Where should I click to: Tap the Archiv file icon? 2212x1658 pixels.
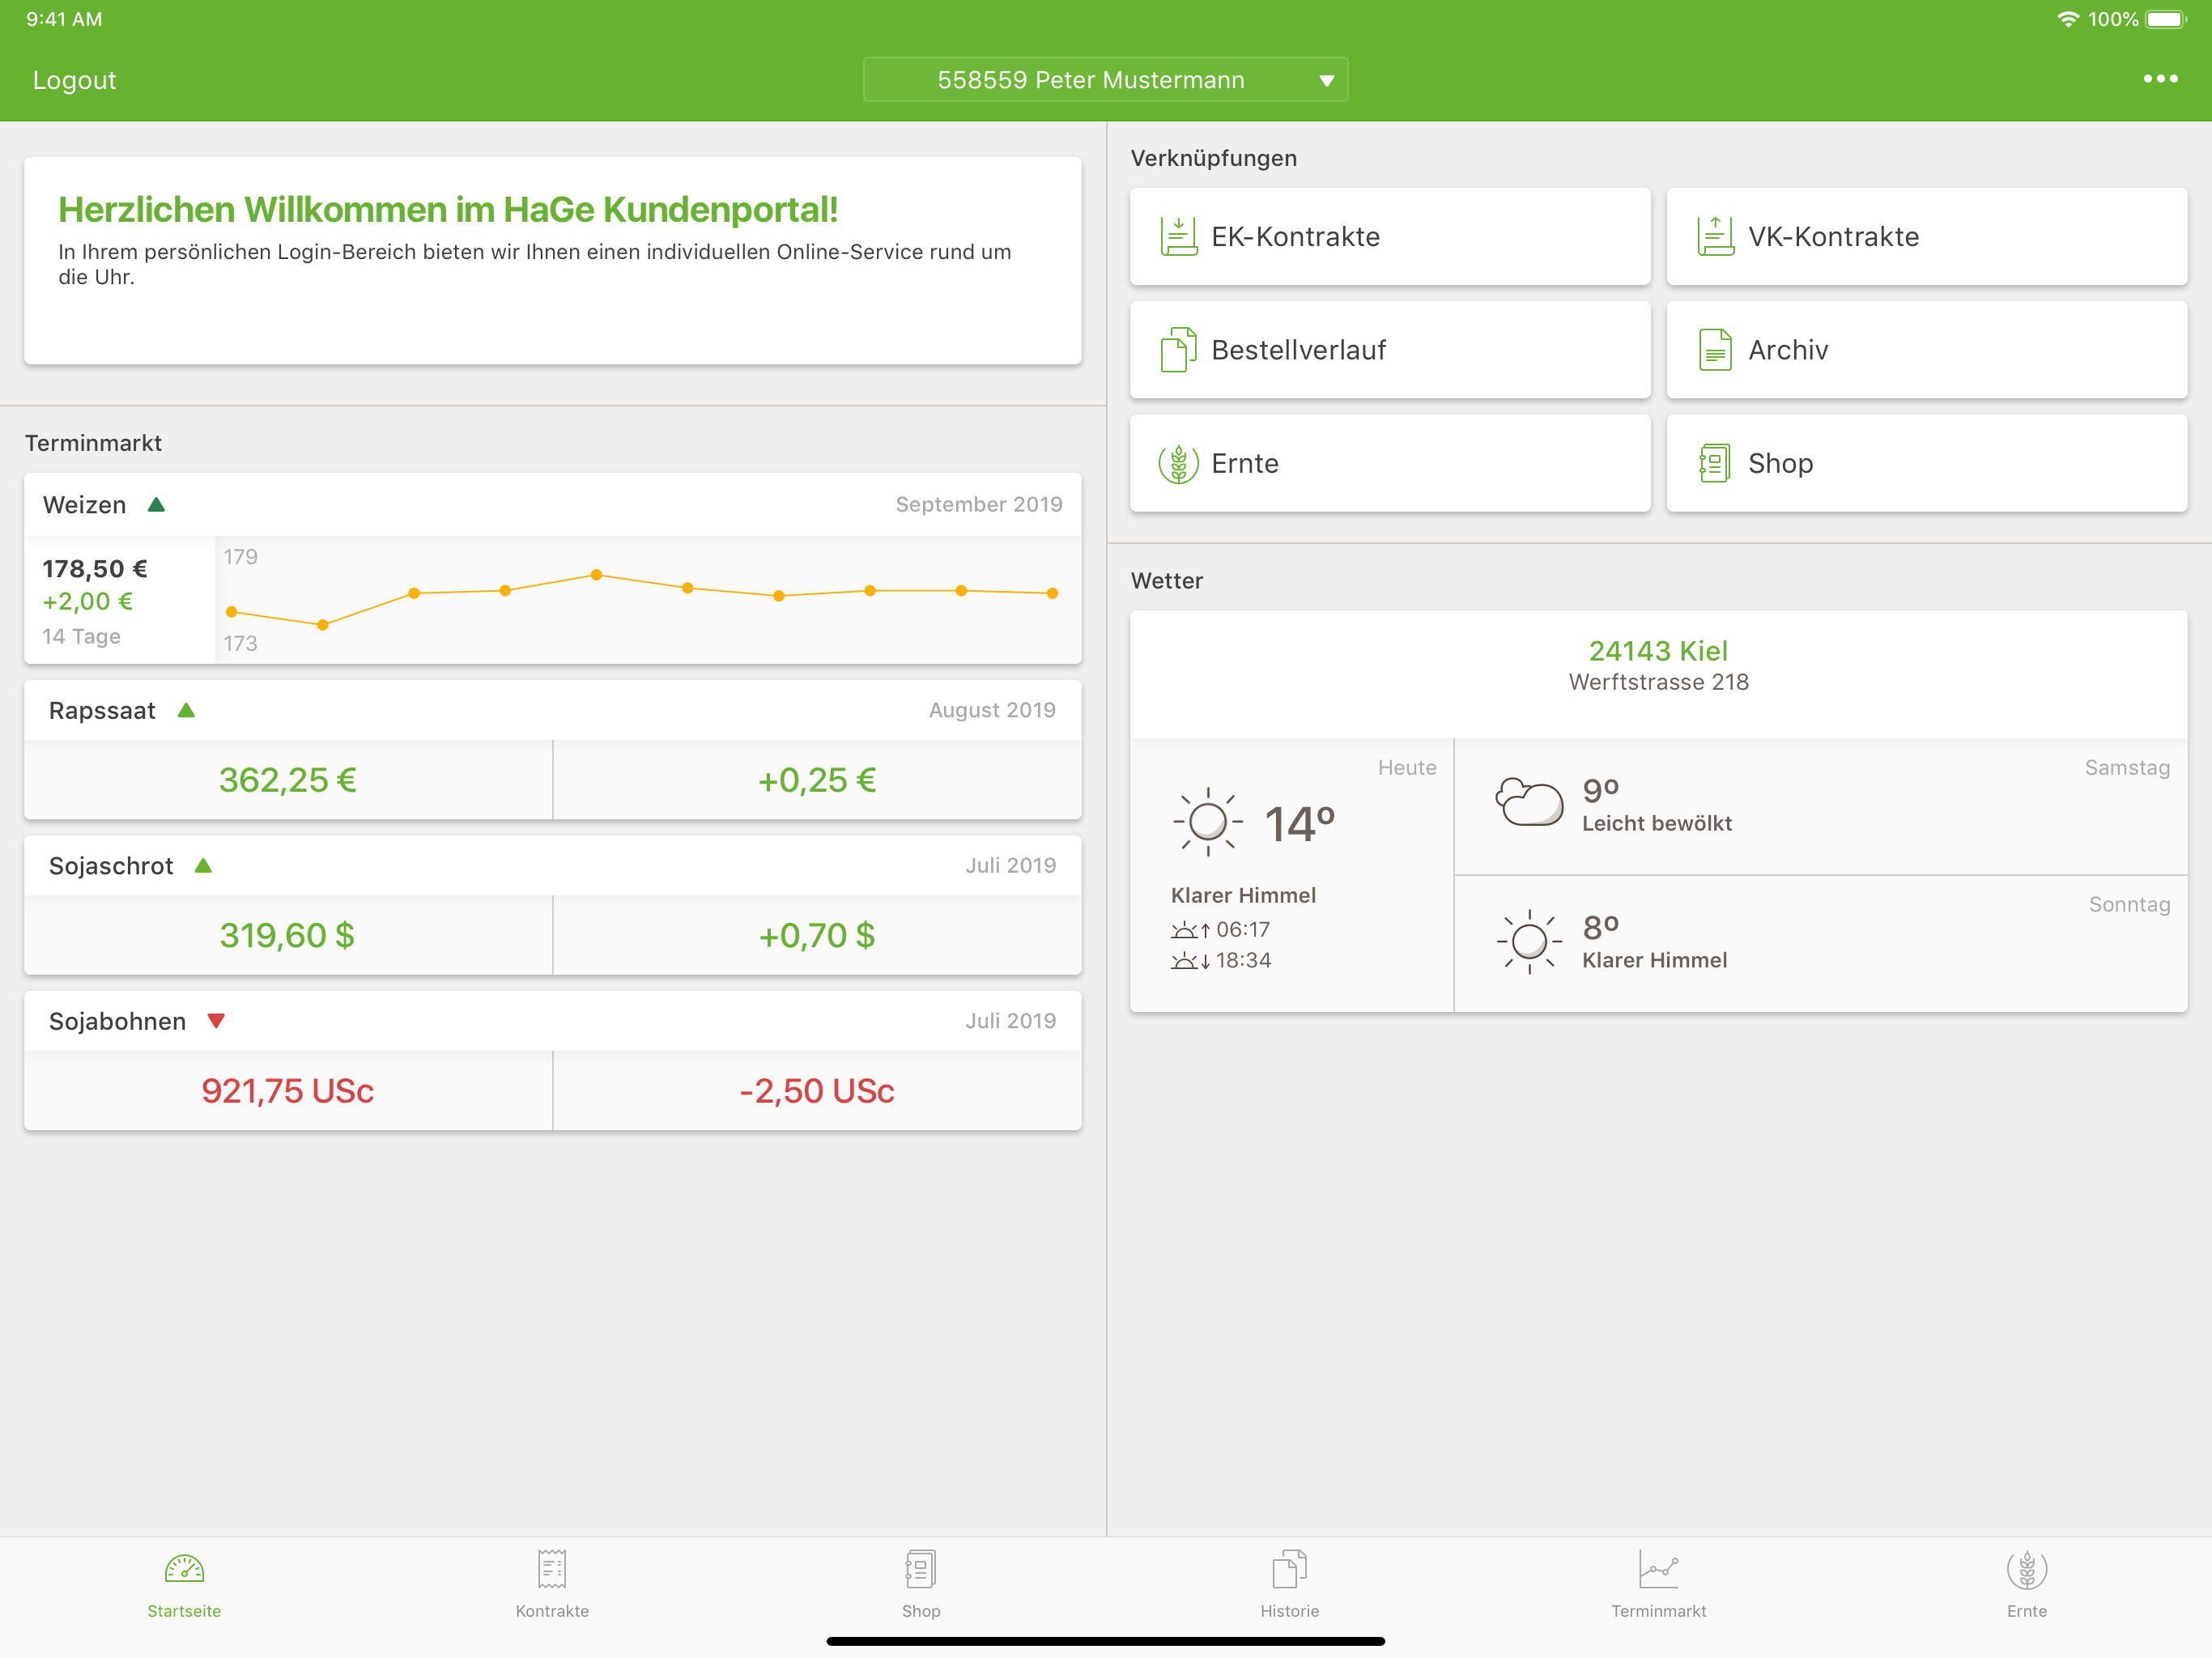1715,350
